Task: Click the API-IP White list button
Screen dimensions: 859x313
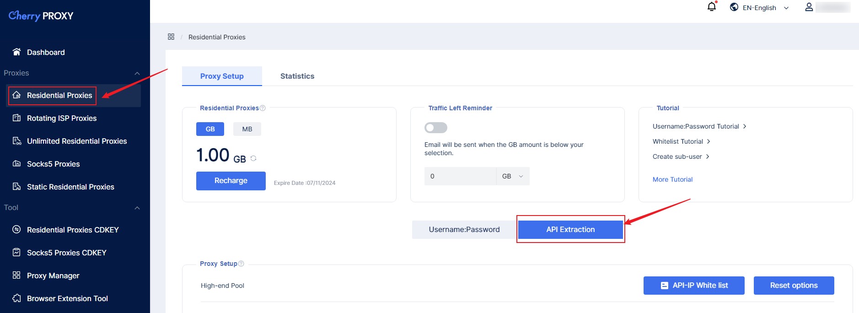Action: tap(693, 286)
